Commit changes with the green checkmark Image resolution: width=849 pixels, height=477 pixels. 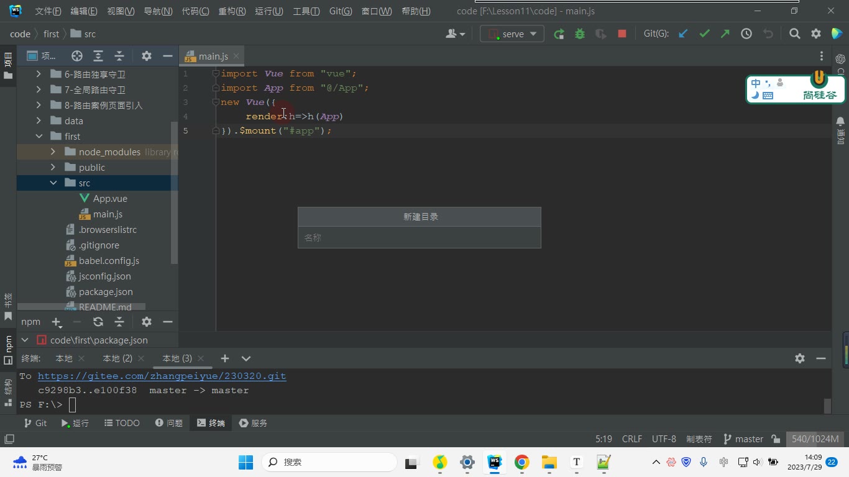pyautogui.click(x=704, y=34)
